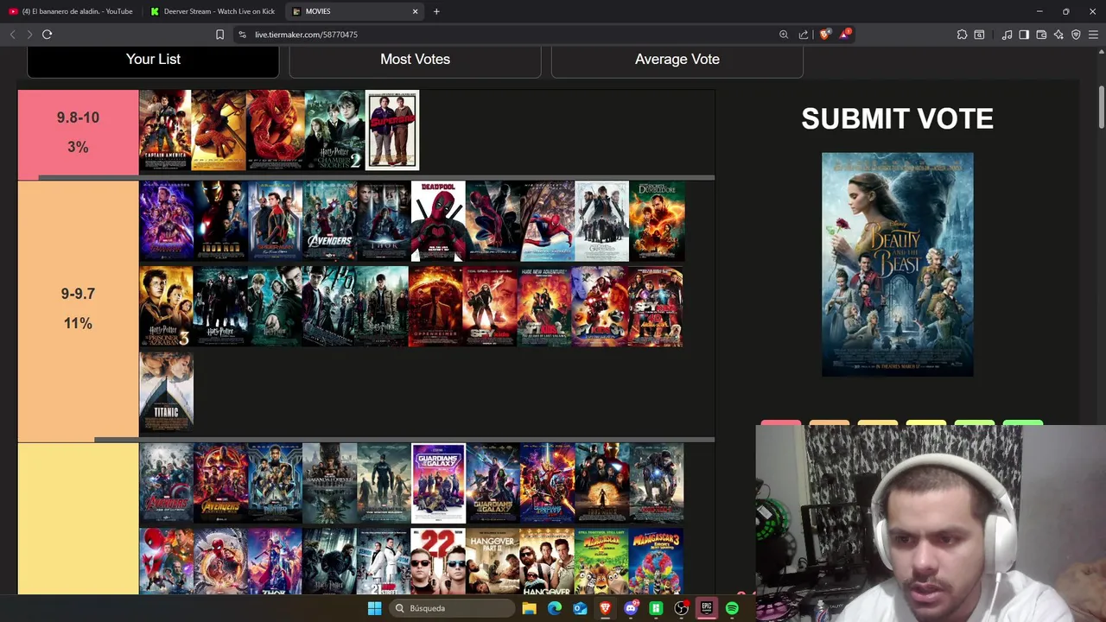The image size is (1106, 622).
Task: Select the Titanic poster
Action: coord(166,391)
